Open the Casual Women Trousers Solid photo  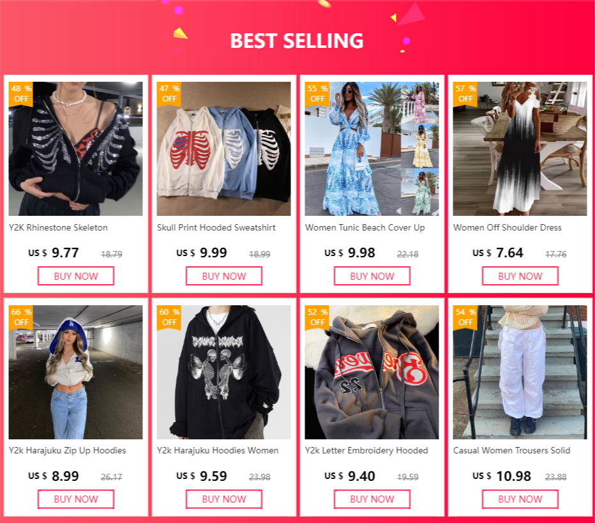520,372
